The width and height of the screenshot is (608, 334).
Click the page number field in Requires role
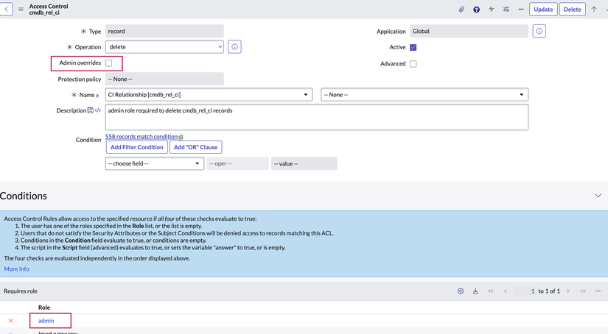pyautogui.click(x=525, y=291)
